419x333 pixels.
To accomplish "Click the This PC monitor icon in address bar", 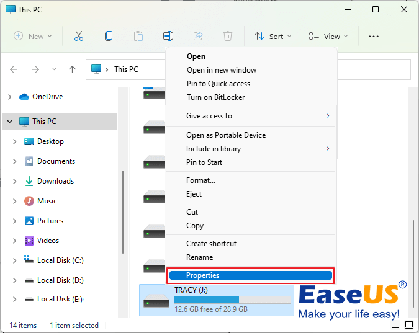I will 96,69.
